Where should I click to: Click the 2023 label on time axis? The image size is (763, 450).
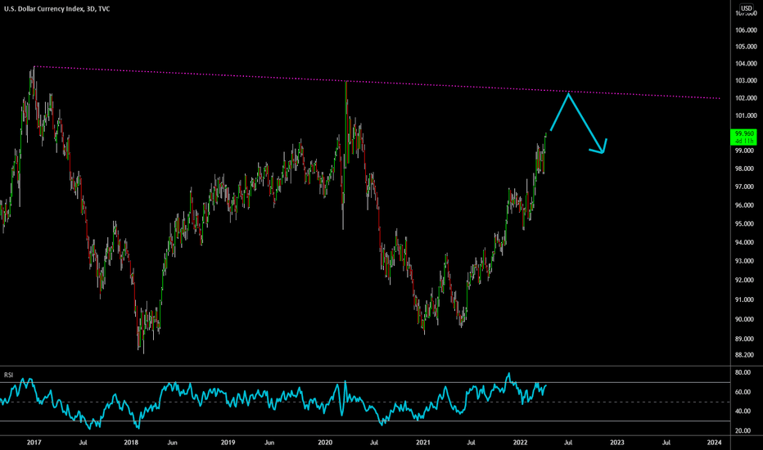point(617,442)
